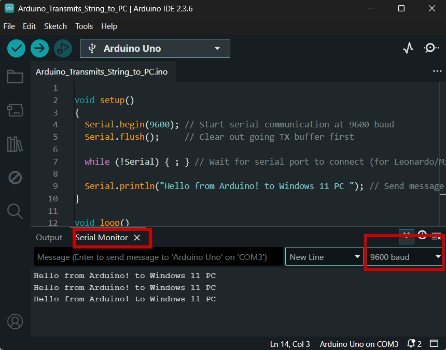Screen dimensions: 446x350
Task: Click 'Ln 14, Col 3' in status bar
Action: tap(290, 344)
